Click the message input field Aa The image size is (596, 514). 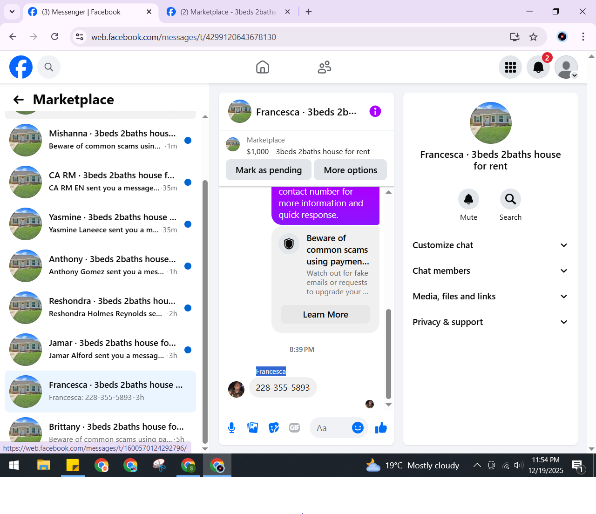point(330,428)
